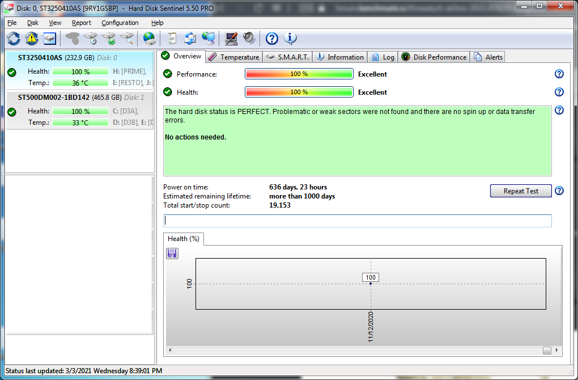Click 'No actions needed.' status text
Viewport: 578px width, 380px height.
tap(195, 137)
